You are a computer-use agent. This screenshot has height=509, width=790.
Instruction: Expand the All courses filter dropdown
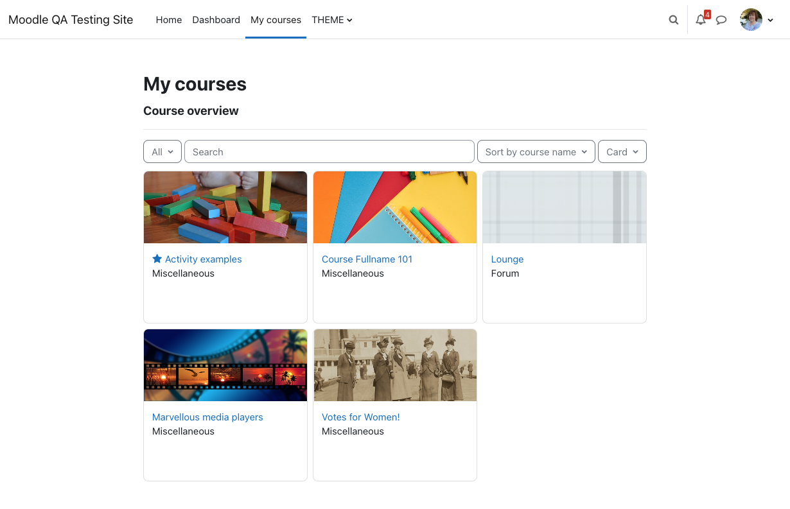(162, 152)
